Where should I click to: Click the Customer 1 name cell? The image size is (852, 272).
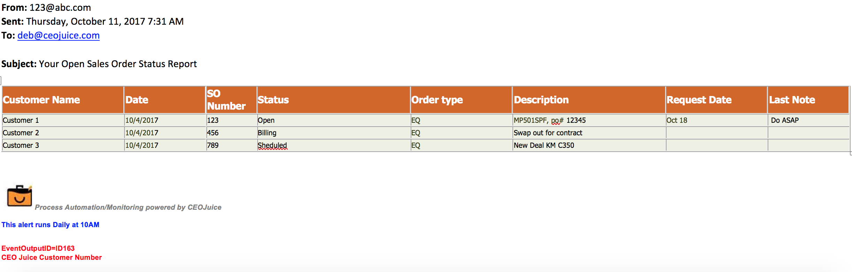(63, 120)
